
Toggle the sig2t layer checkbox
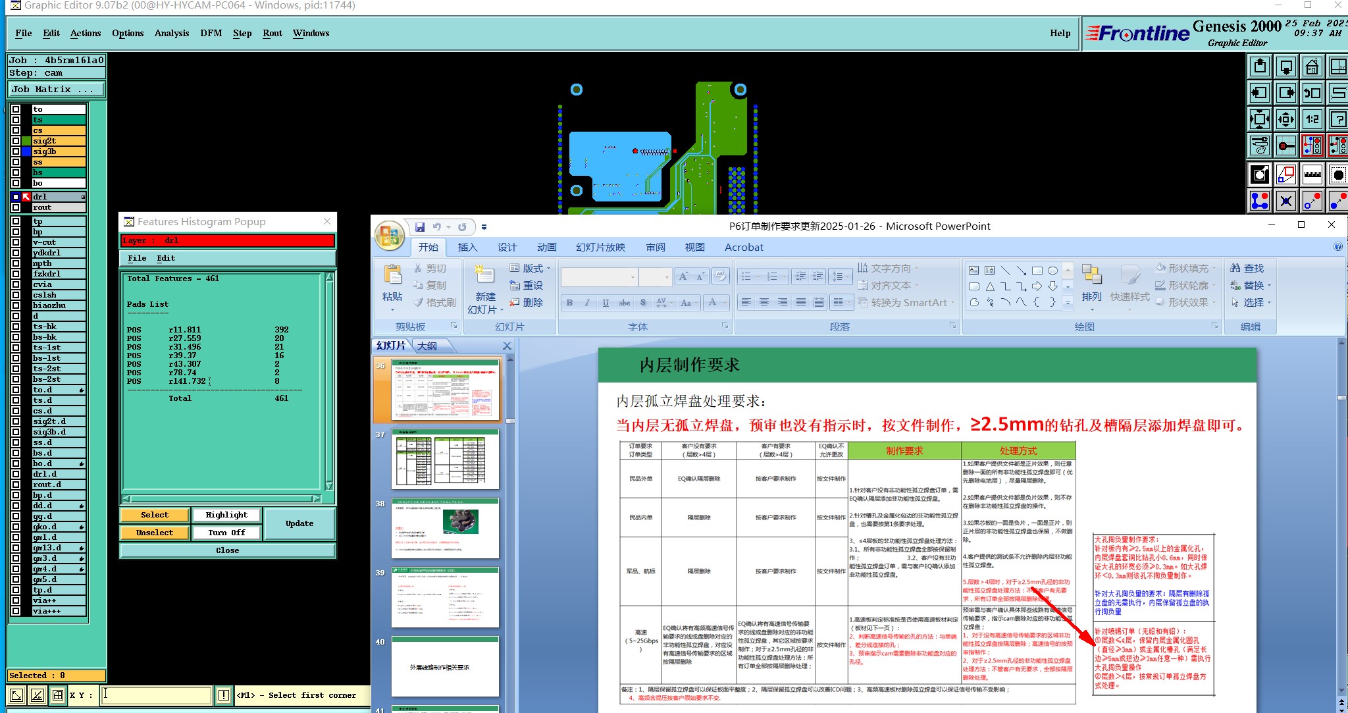(x=16, y=141)
